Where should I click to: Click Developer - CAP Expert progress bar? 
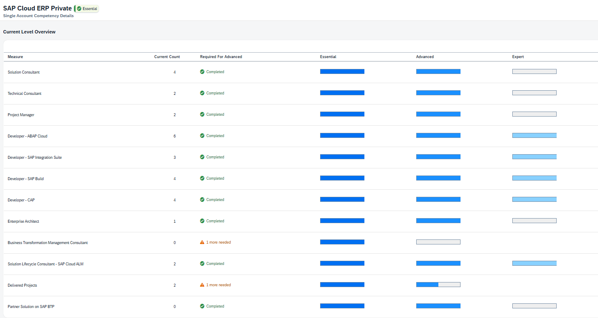(x=534, y=199)
